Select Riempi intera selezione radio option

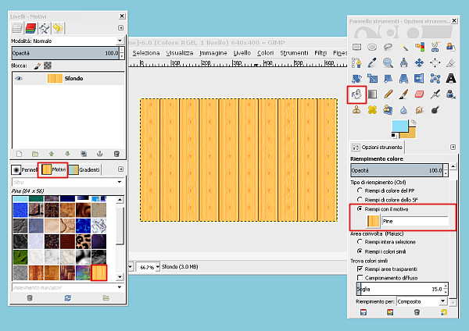[x=360, y=242]
